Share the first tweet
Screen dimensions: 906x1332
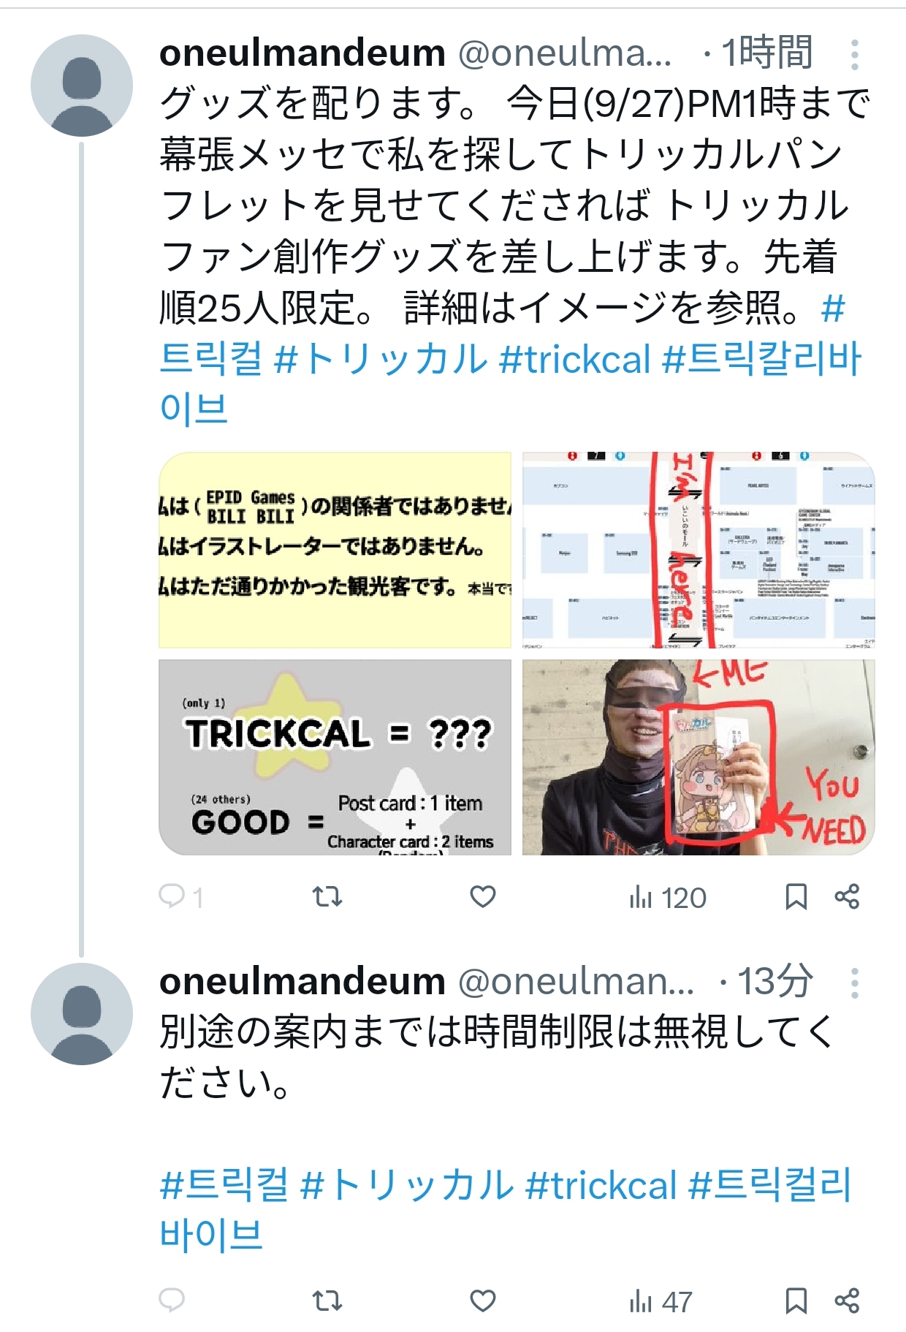click(847, 896)
